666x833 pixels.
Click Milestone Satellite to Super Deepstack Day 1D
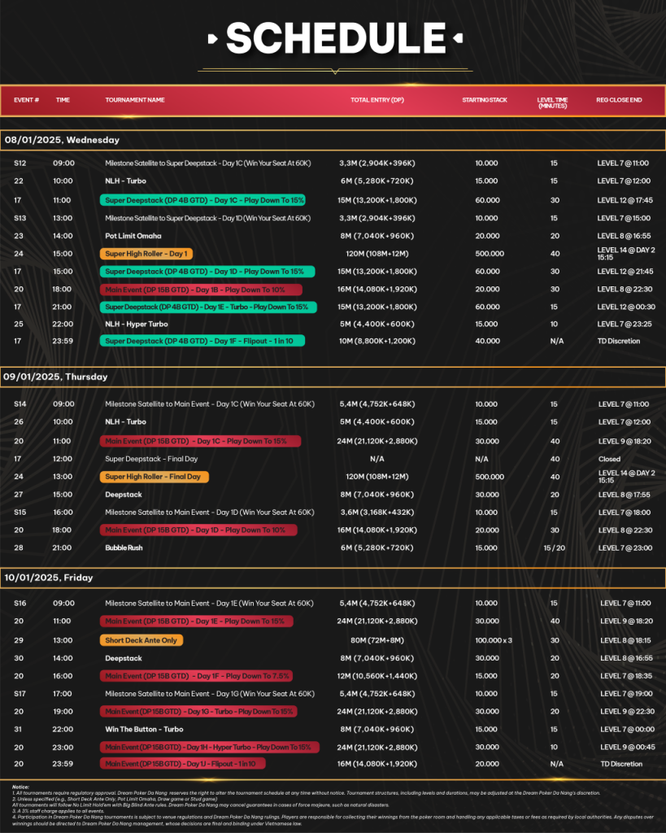point(207,218)
